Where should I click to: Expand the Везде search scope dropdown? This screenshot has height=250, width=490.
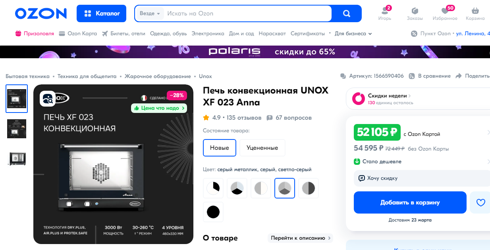(150, 13)
